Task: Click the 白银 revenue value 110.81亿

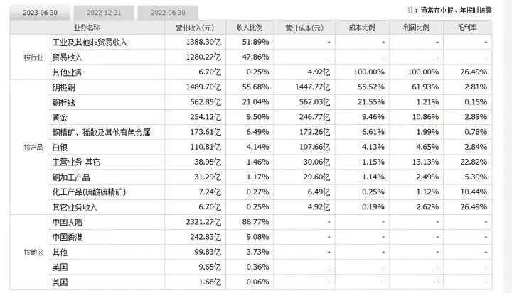Action: coord(206,147)
